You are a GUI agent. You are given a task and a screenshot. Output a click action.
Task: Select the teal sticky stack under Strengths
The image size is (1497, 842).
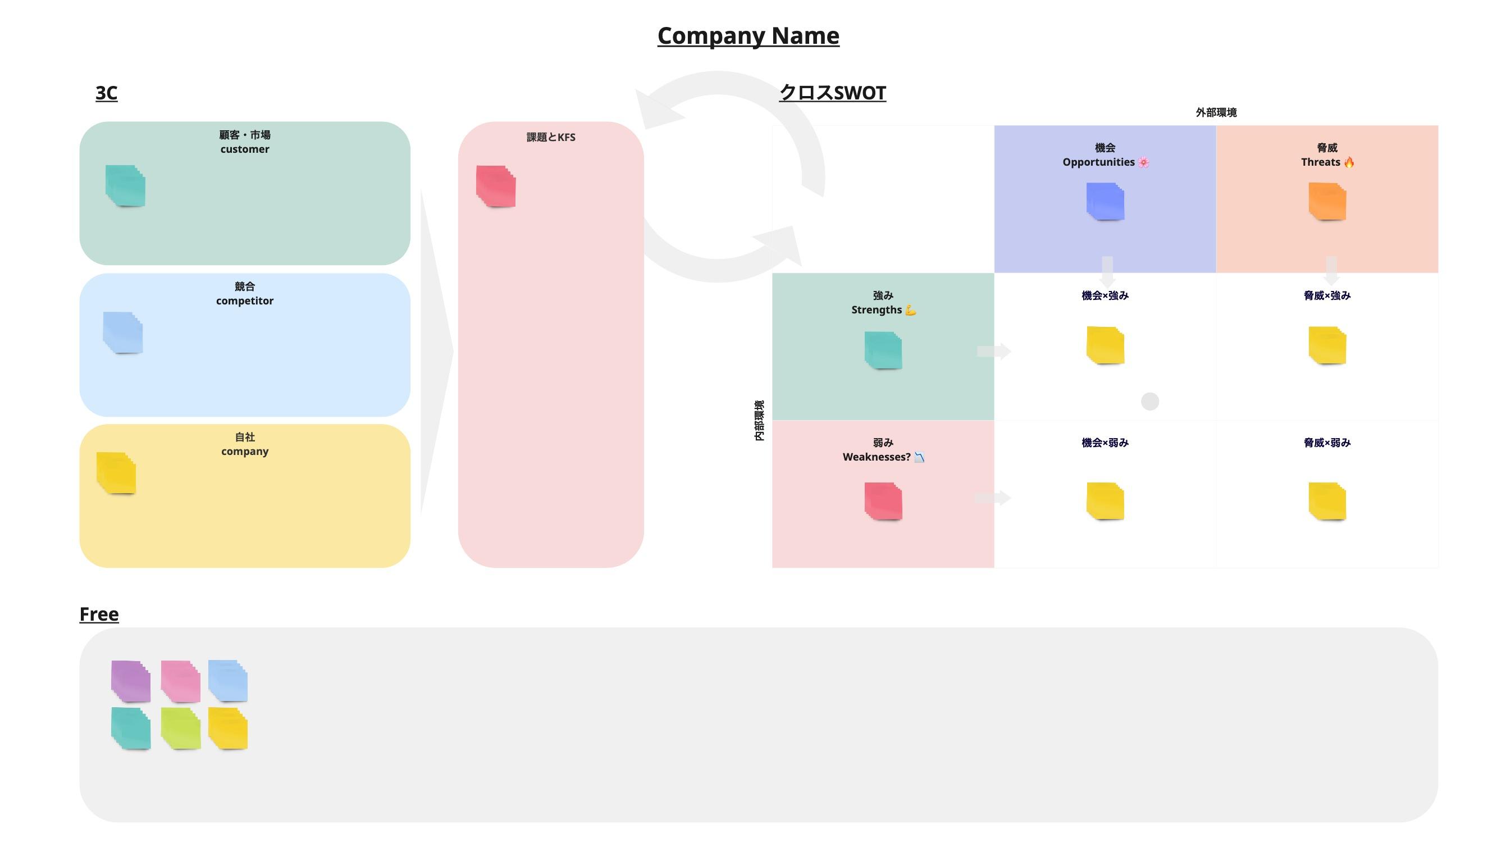883,350
